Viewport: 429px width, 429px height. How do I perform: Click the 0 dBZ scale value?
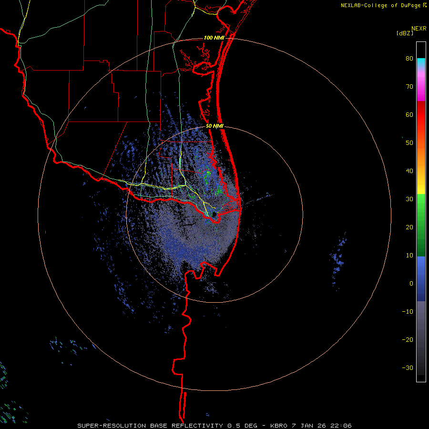click(411, 284)
